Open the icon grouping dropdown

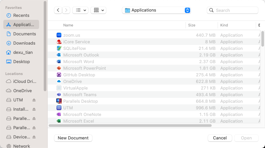coord(98,10)
